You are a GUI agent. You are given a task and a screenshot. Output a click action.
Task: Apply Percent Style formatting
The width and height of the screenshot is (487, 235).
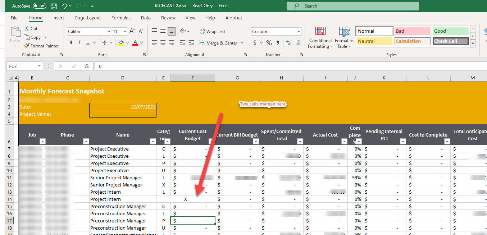(x=269, y=43)
